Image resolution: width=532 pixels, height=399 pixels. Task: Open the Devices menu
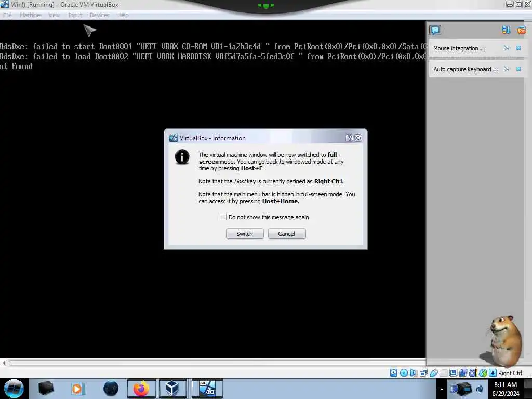pyautogui.click(x=99, y=15)
